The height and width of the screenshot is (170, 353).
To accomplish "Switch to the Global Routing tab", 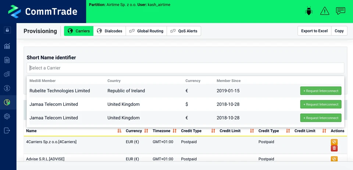I will pyautogui.click(x=146, y=31).
